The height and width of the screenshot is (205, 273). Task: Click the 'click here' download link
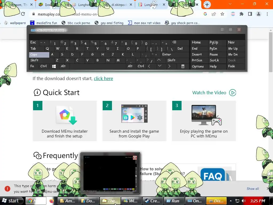click(103, 79)
